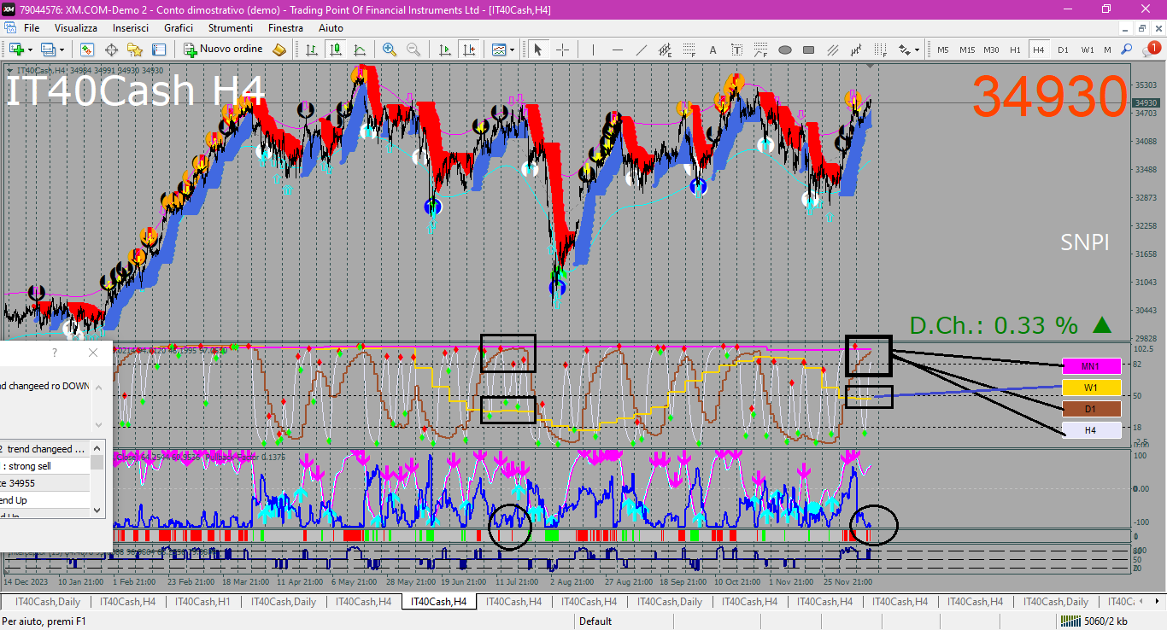Image resolution: width=1167 pixels, height=630 pixels.
Task: Open the Market Watch window
Action: point(87,50)
